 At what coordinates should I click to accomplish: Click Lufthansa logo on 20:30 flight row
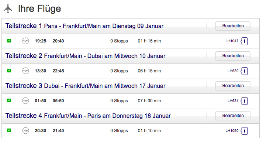coord(25,130)
